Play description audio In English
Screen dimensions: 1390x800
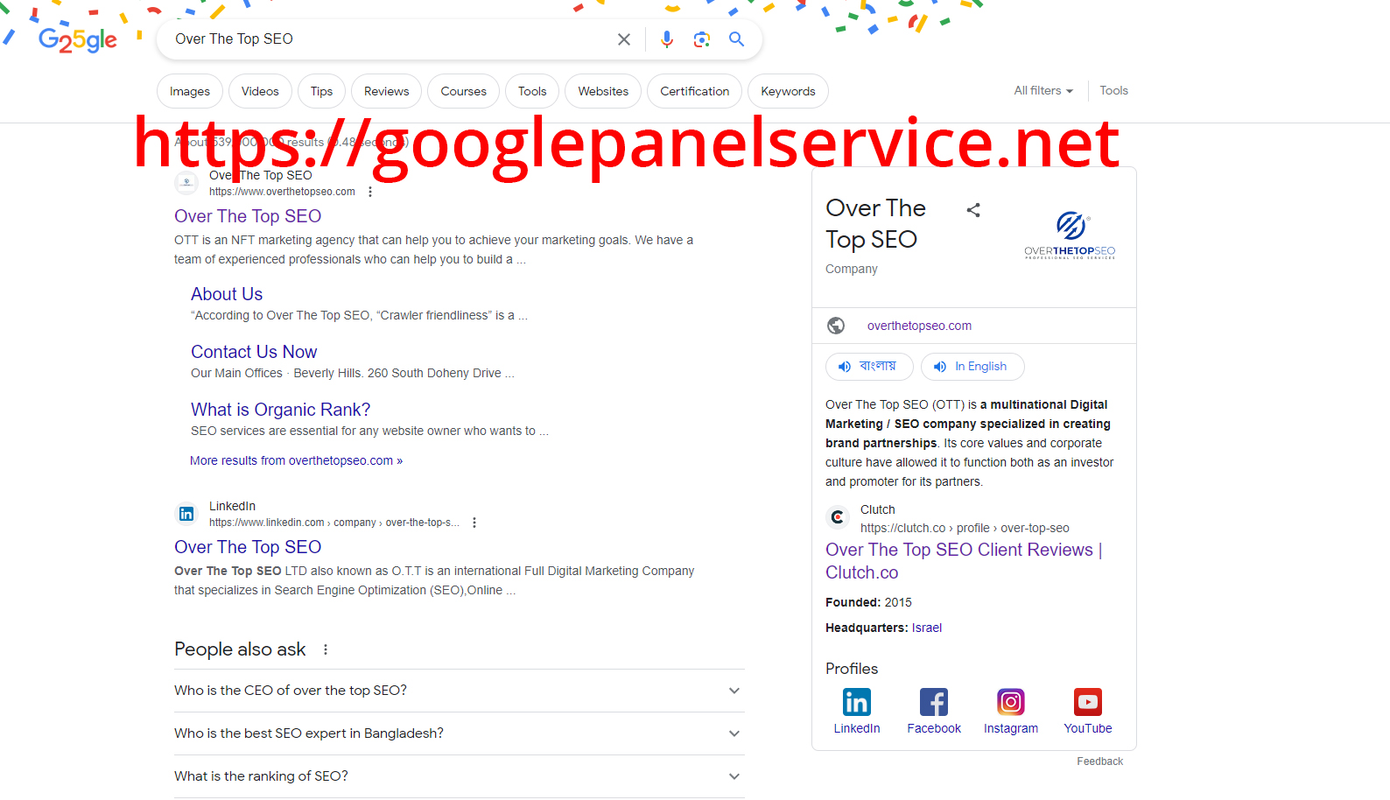click(972, 367)
